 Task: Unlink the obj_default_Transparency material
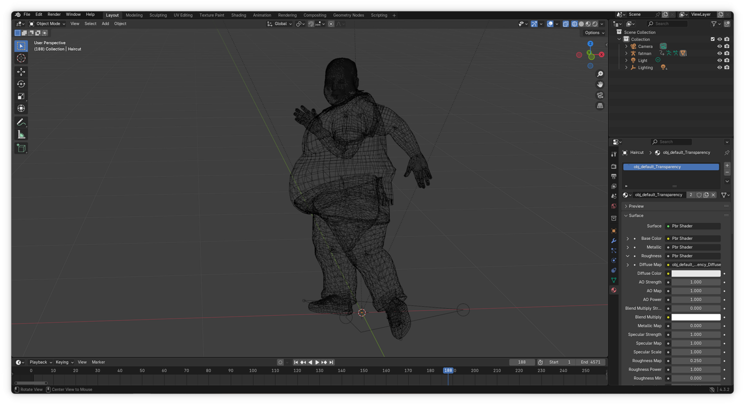tap(713, 195)
